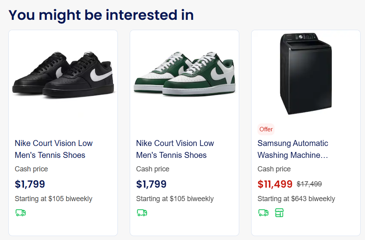This screenshot has height=240, width=365.
Task: Open black Nike Court Vision Low title link
Action: tap(54, 149)
